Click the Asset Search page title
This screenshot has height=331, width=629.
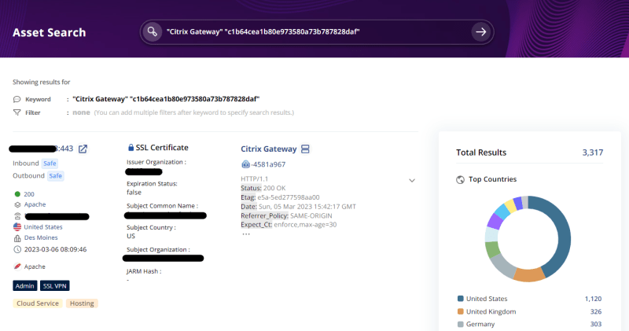tap(49, 32)
